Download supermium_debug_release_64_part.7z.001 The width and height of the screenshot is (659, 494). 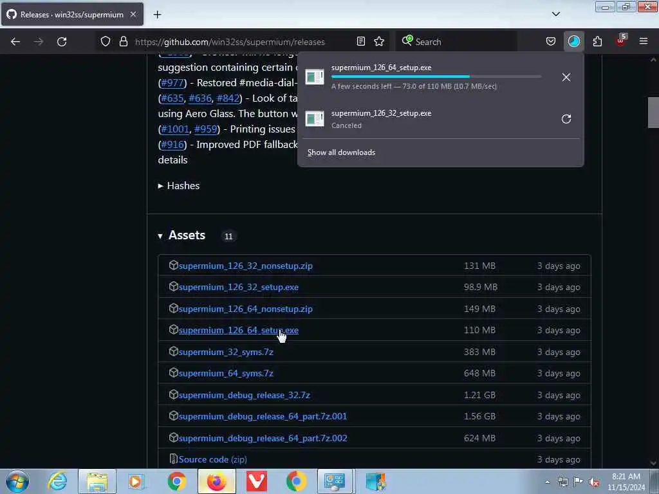click(263, 416)
